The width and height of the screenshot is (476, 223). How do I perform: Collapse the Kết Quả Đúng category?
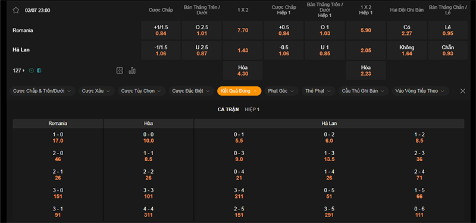click(x=239, y=91)
